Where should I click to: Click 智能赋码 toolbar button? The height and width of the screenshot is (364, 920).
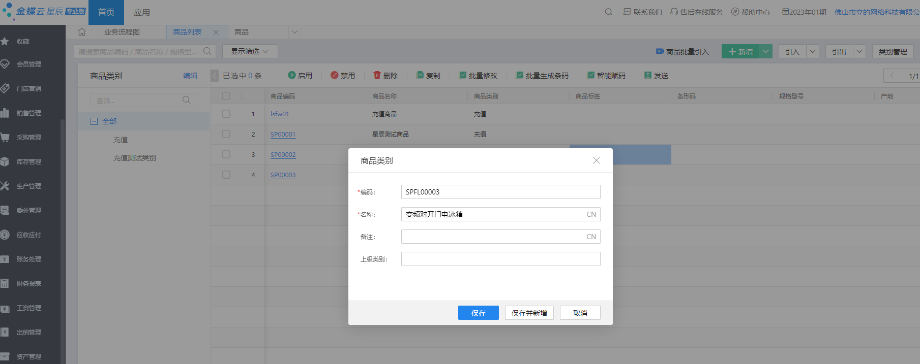pyautogui.click(x=606, y=76)
